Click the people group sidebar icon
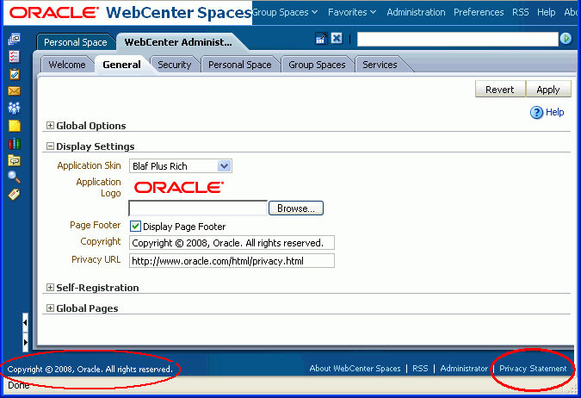 (14, 108)
